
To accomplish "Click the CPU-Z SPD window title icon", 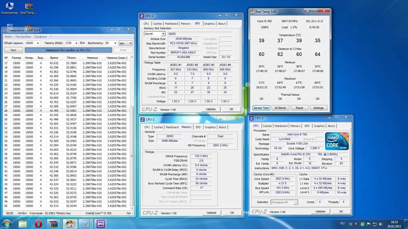I will 142,16.
